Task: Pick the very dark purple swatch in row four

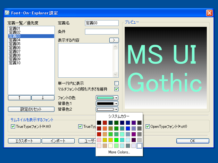Action: click(x=134, y=140)
